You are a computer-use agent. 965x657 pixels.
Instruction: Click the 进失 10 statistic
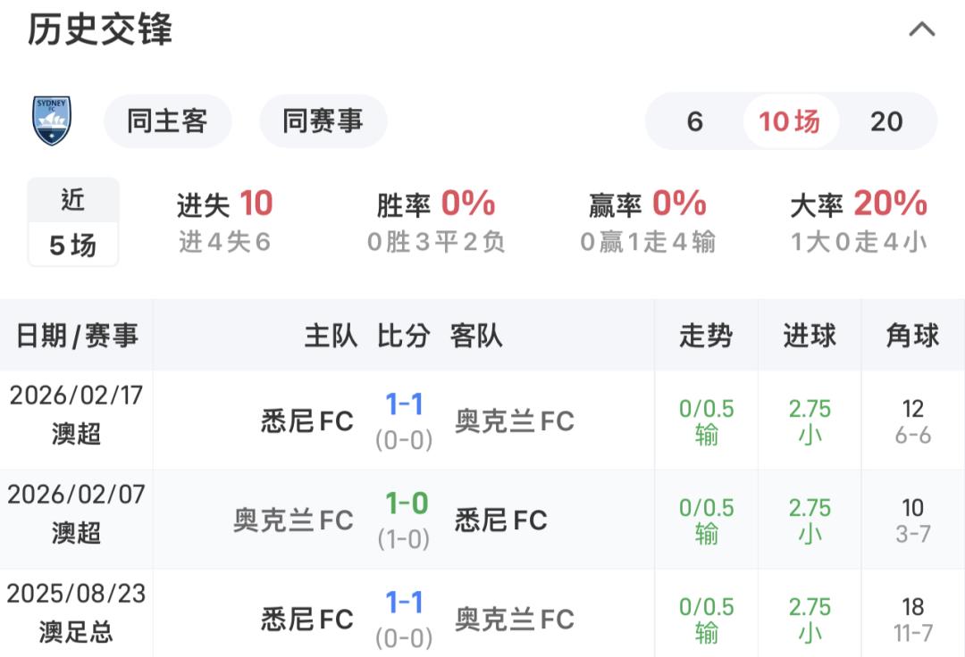click(x=224, y=220)
